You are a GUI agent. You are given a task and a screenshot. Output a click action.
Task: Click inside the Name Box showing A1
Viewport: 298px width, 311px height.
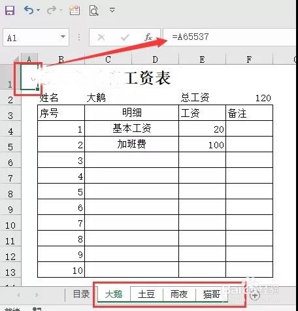[31, 37]
